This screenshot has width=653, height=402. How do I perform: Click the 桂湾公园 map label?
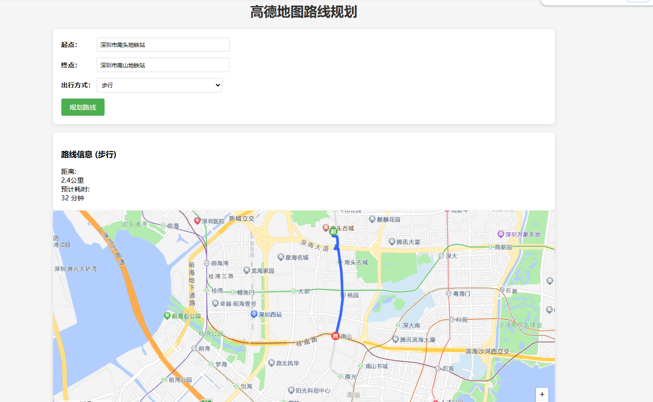point(211,334)
